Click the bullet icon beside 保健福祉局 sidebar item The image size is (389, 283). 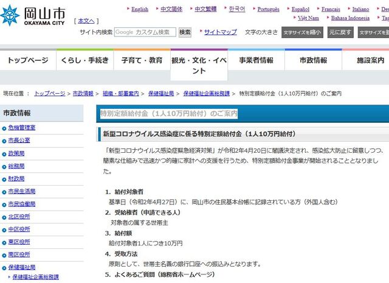(4, 268)
